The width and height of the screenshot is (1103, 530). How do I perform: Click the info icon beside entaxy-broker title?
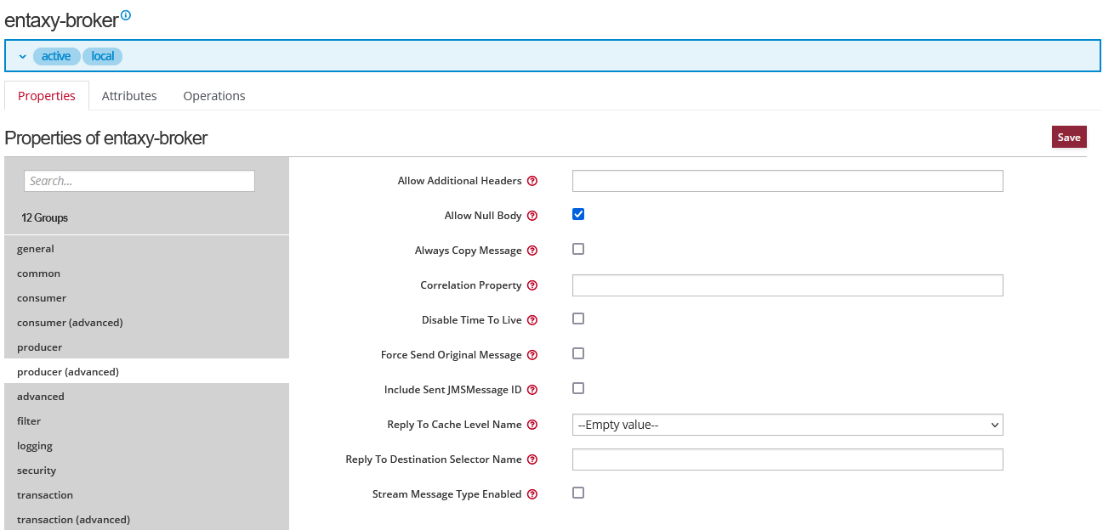pos(126,15)
